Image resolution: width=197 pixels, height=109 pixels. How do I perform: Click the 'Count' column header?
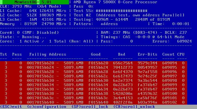click(168, 54)
